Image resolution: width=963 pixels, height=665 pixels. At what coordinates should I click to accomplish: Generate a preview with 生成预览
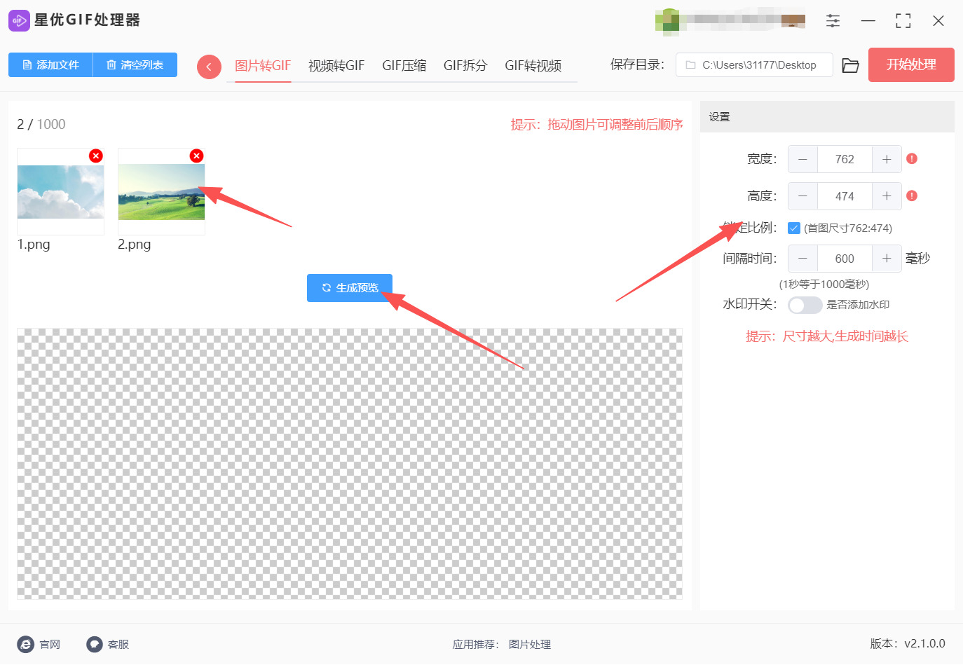tap(349, 287)
